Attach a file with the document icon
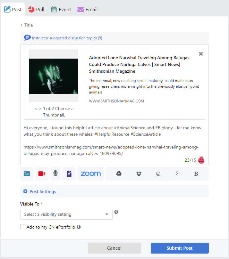This screenshot has width=229, height=259. (69, 174)
